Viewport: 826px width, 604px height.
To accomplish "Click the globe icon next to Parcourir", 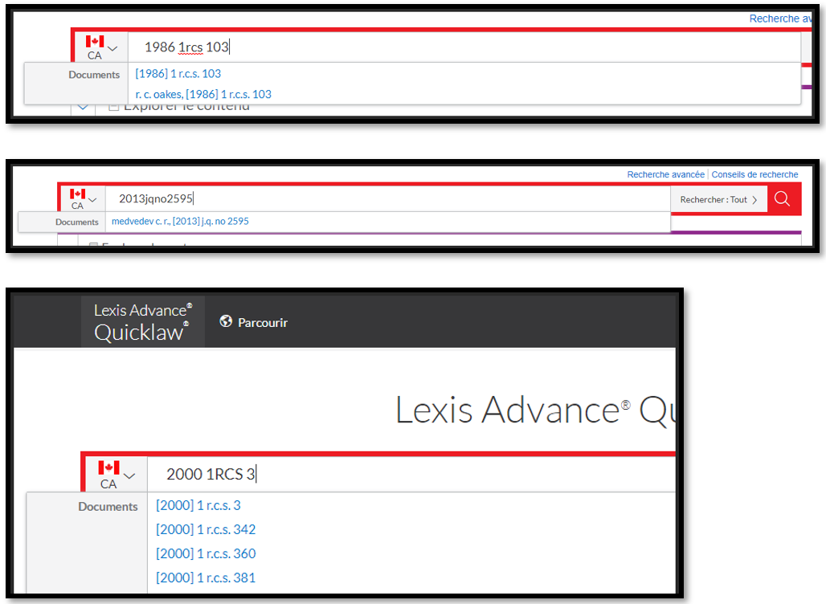I will [x=226, y=321].
